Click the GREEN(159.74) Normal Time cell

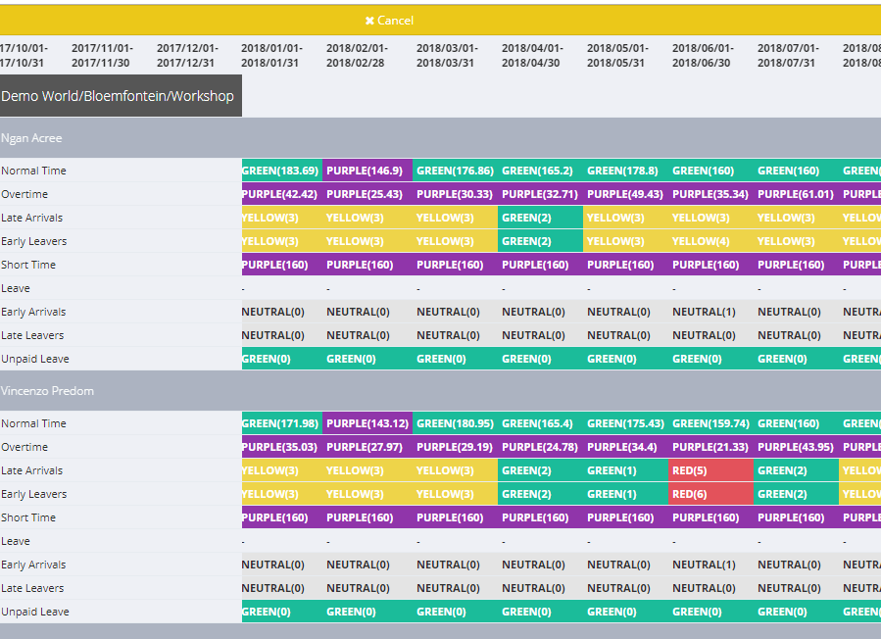point(710,423)
